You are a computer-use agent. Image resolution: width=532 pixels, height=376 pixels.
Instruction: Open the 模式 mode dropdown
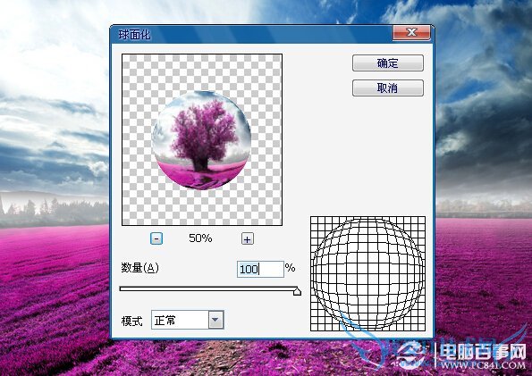[216, 320]
